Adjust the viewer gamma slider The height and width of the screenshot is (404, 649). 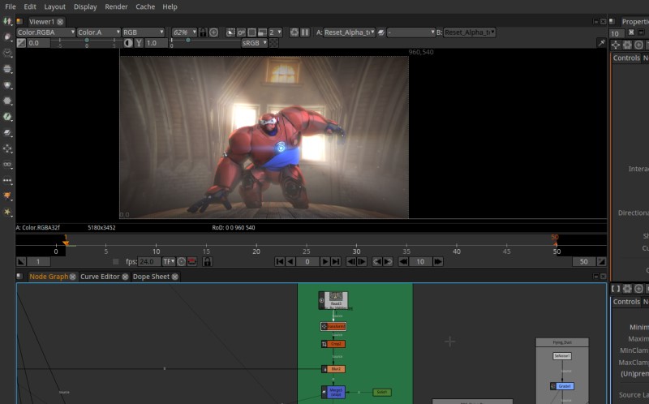205,41
